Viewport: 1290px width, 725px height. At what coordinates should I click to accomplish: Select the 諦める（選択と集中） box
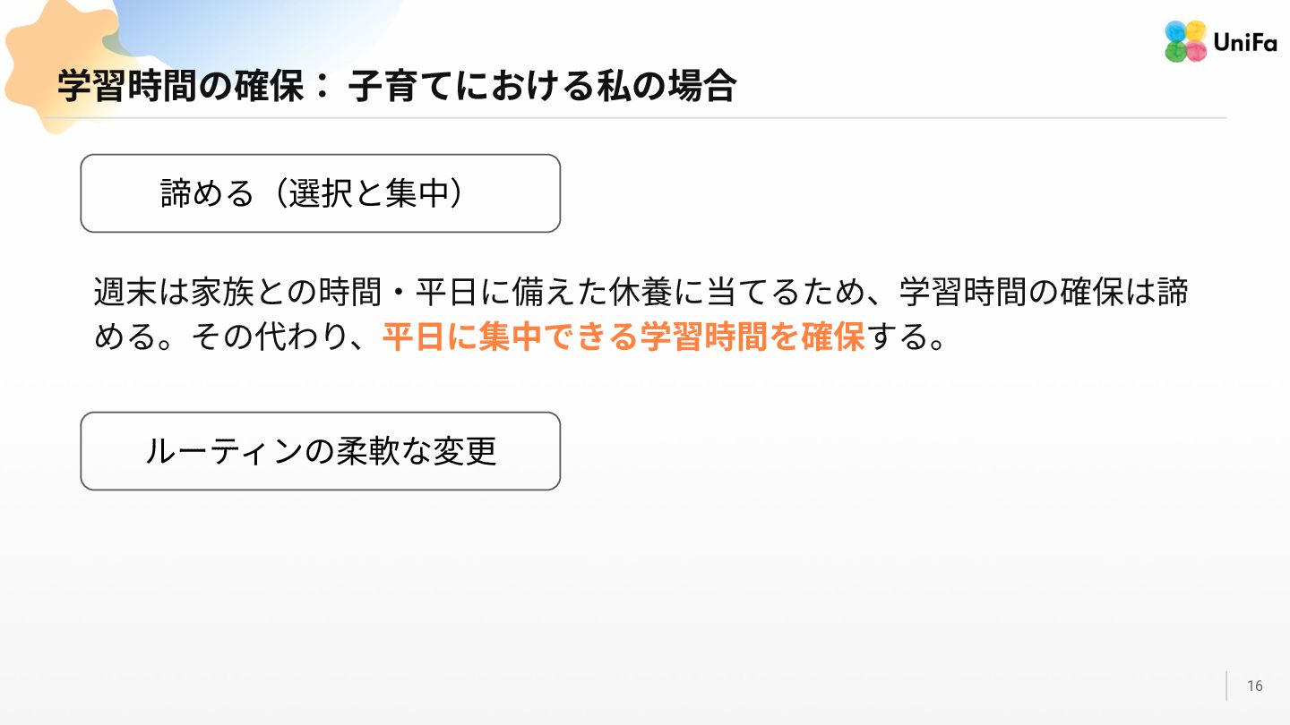[320, 193]
